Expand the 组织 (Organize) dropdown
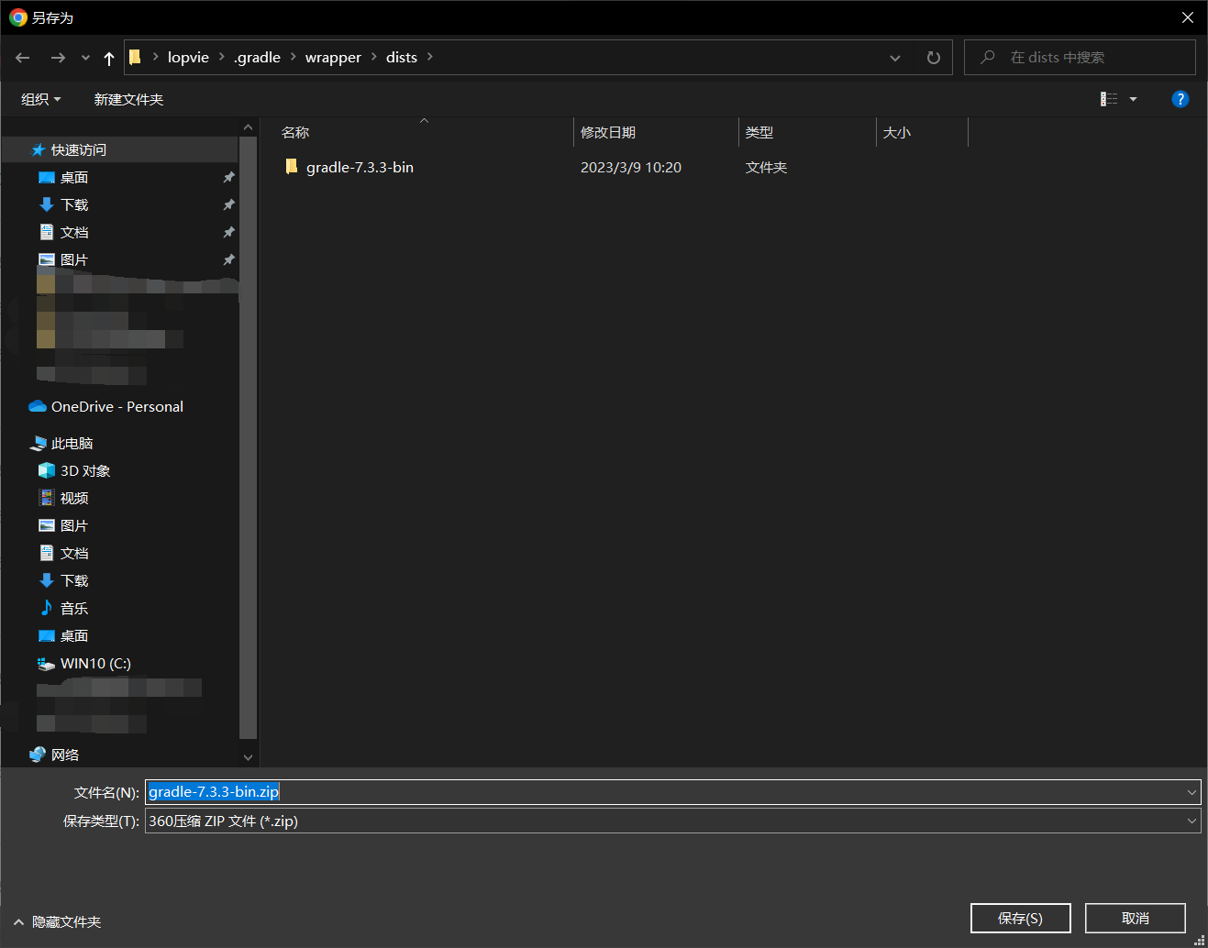Screen dimensions: 1208x948 coord(39,99)
